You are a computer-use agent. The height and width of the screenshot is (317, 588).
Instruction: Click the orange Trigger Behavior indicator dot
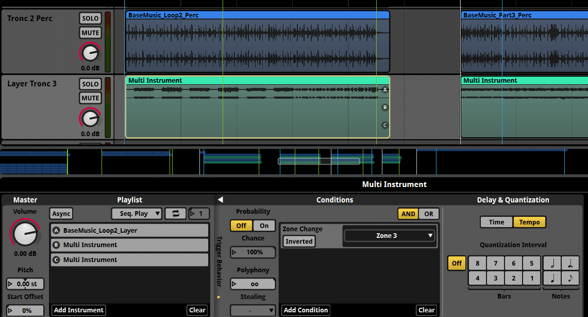click(x=219, y=297)
